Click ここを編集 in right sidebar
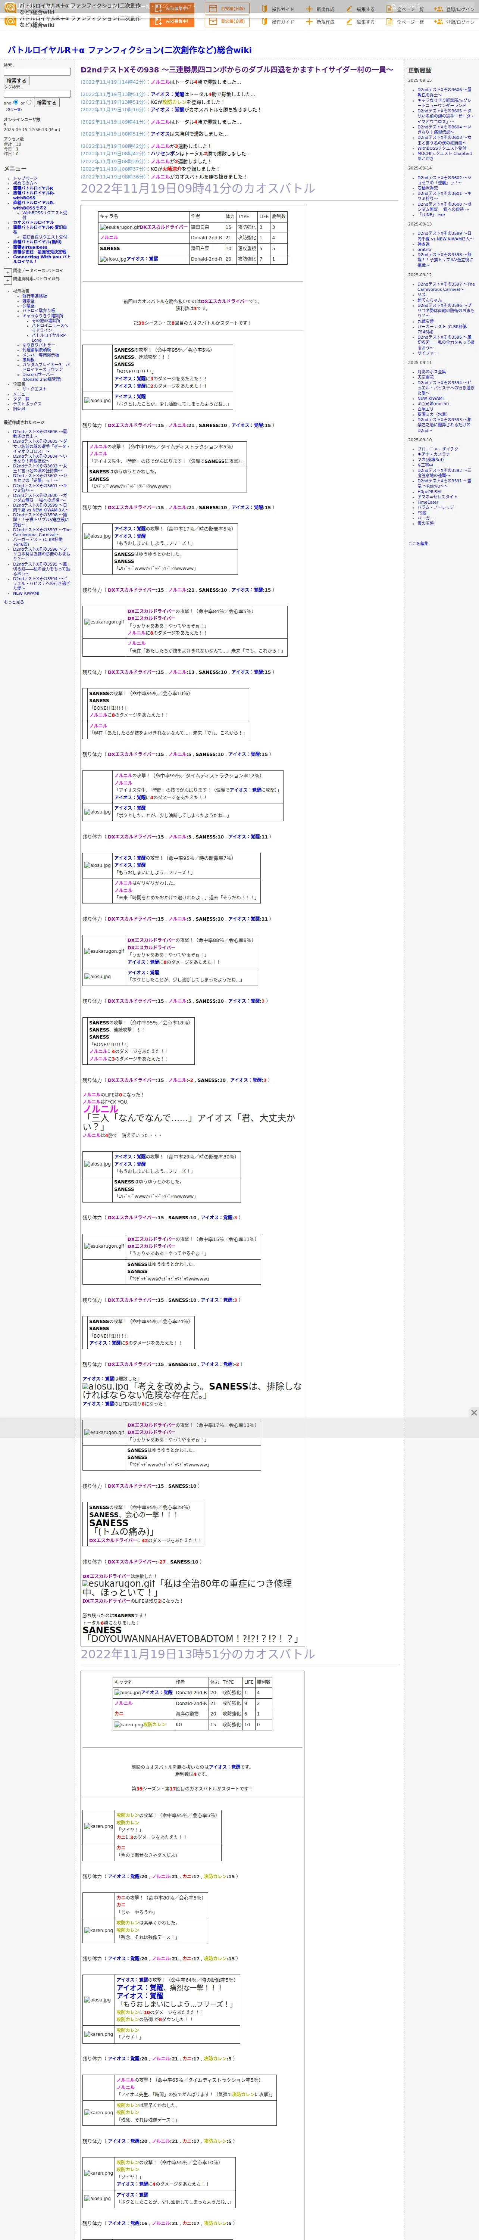 (418, 544)
